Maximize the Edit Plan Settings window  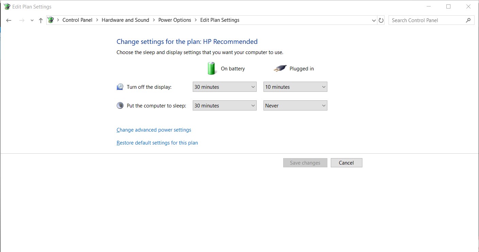tap(448, 6)
